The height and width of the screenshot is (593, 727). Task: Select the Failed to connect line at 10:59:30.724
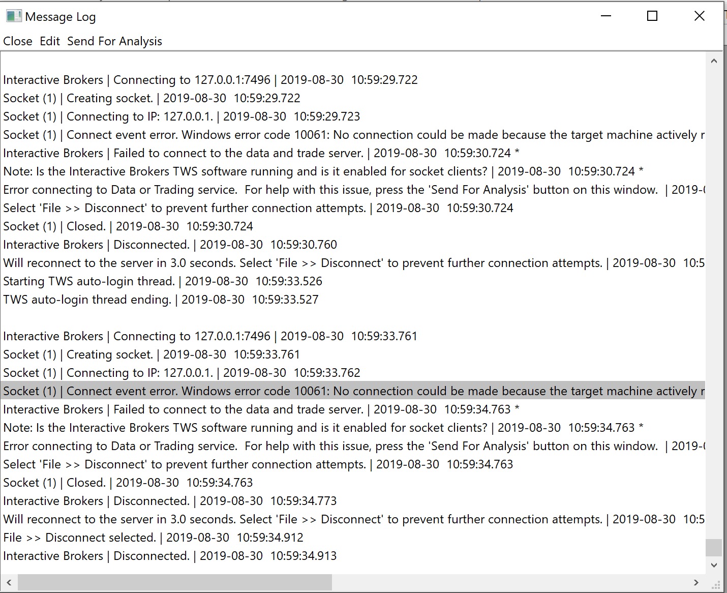tap(261, 153)
